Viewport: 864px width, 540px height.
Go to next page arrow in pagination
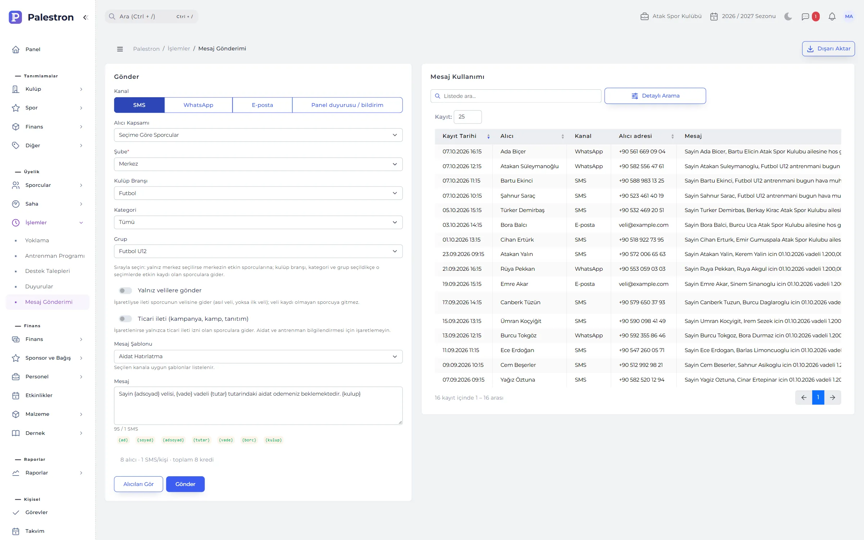click(833, 397)
